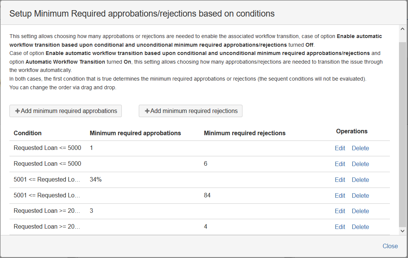
Task: Click the Condition column header
Action: (28, 133)
